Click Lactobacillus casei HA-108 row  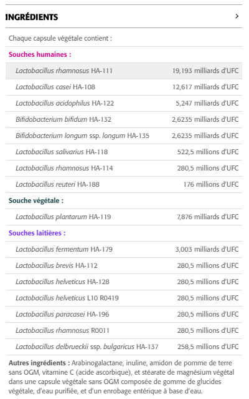(124, 87)
